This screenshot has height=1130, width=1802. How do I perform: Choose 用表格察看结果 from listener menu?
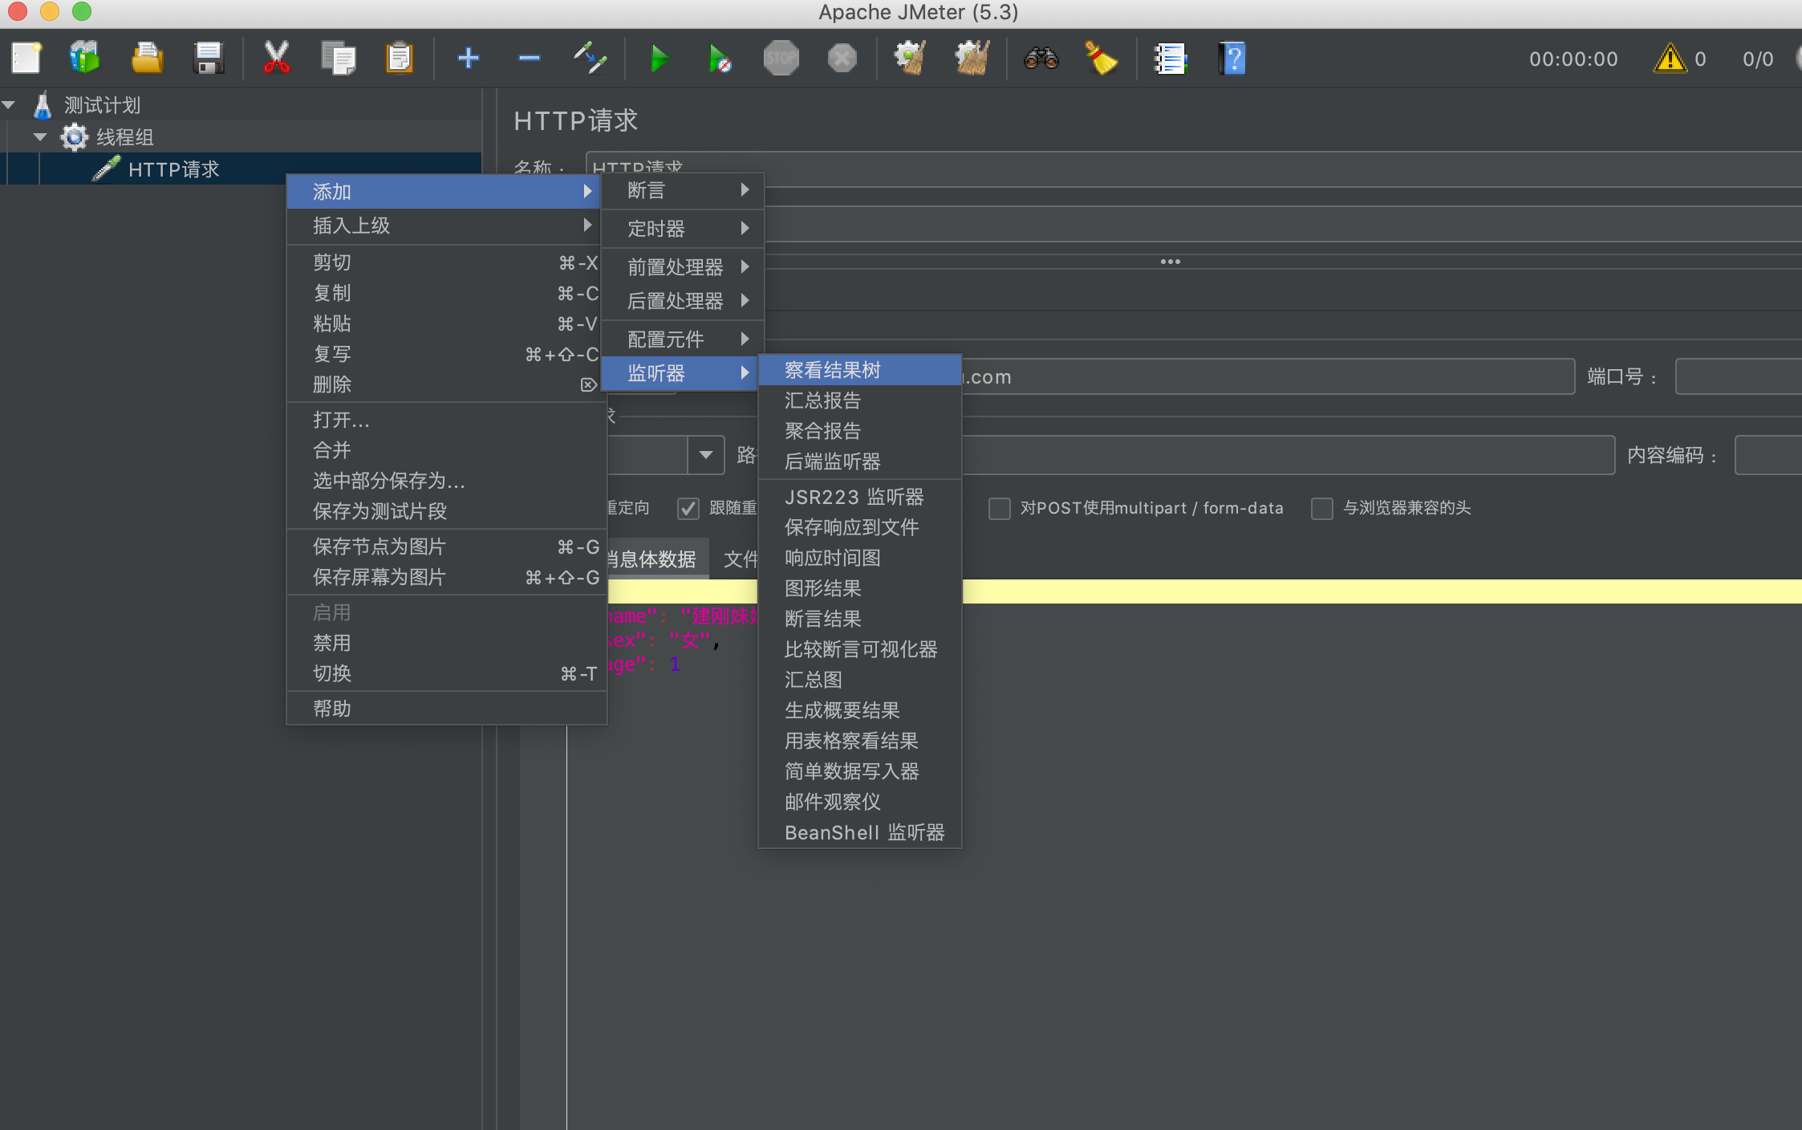tap(860, 741)
